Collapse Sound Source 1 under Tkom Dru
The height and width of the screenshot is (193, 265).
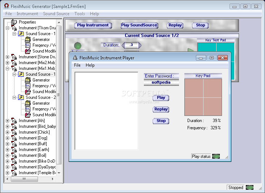[x=14, y=34]
